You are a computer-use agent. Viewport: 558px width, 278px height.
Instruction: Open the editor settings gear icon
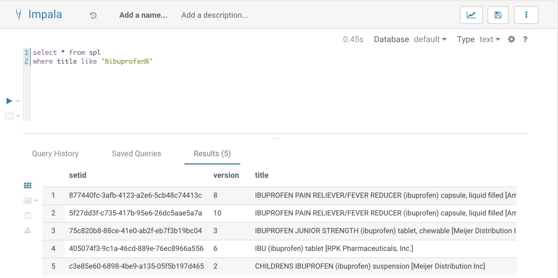pyautogui.click(x=511, y=39)
